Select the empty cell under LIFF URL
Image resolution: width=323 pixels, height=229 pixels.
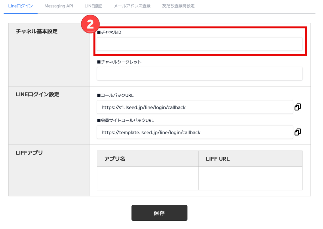[x=250, y=178]
